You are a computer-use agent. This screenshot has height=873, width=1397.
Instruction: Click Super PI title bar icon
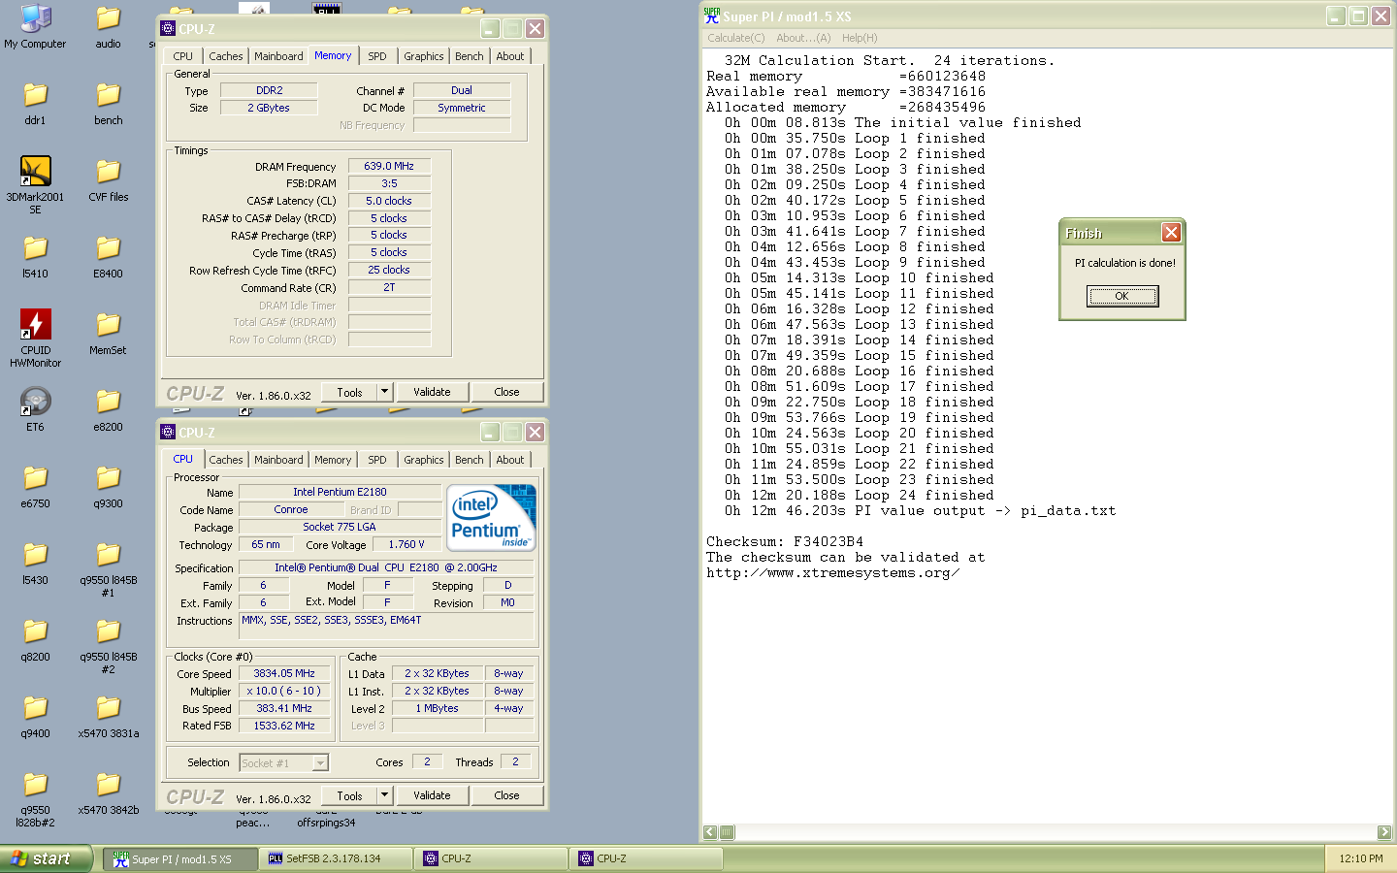pos(712,16)
